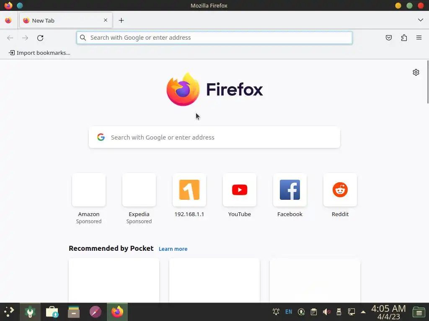Open the Extensions puzzle icon

coord(404,38)
